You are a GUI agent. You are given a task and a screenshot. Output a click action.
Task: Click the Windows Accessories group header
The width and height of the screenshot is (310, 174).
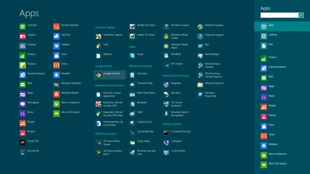[x=141, y=66]
